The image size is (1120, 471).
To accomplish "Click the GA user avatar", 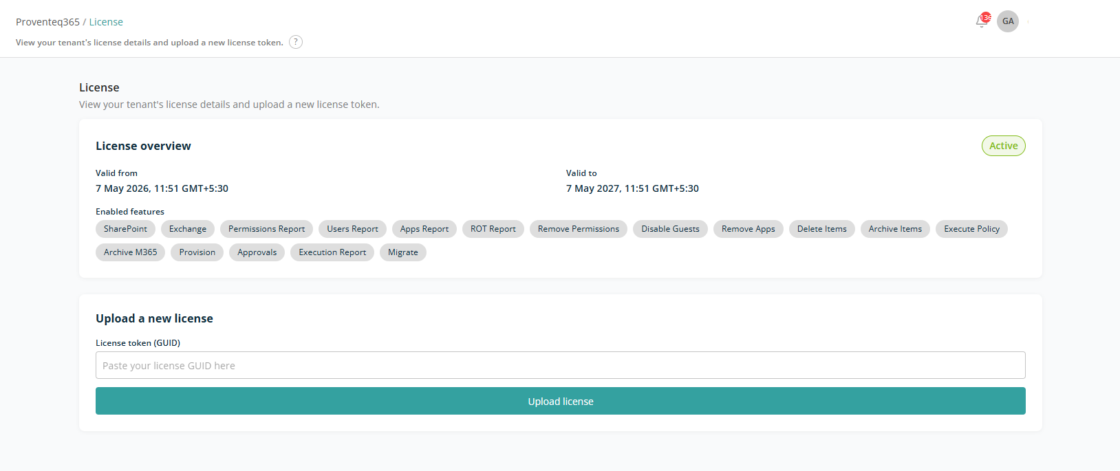I will (x=1008, y=21).
